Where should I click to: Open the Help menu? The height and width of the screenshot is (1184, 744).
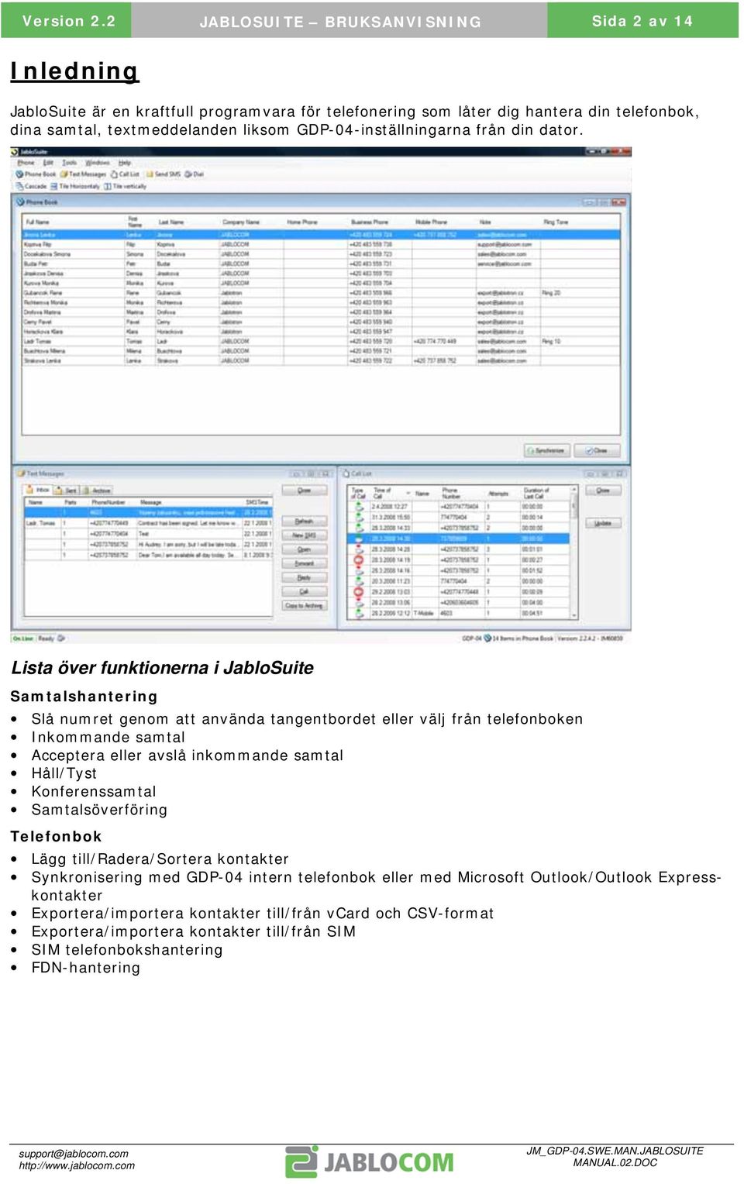click(125, 163)
